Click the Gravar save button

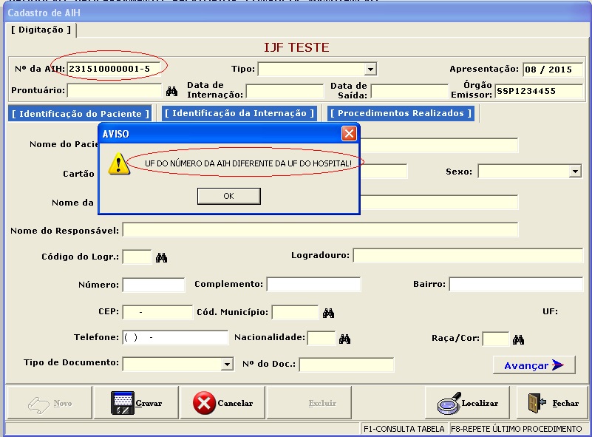point(137,403)
